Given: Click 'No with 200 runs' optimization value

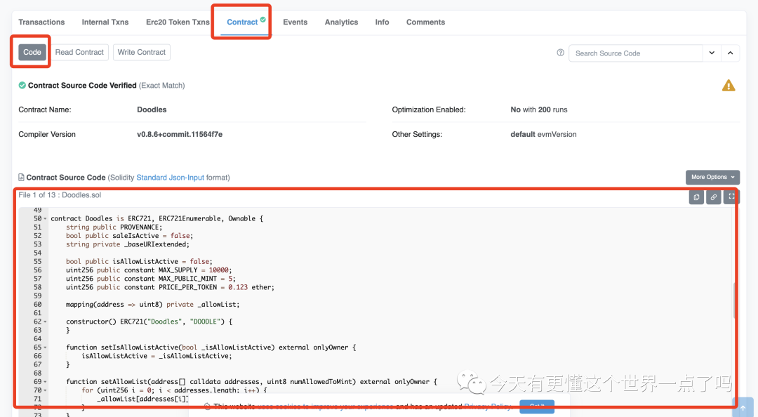Looking at the screenshot, I should coord(539,110).
